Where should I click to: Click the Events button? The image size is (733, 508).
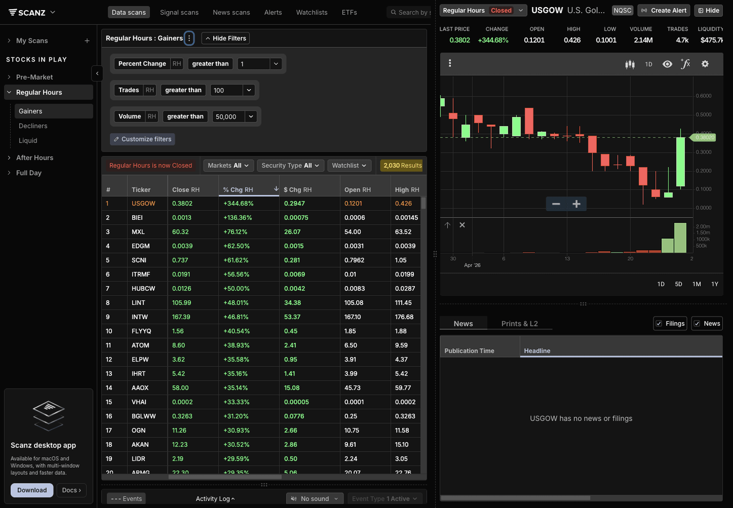pos(127,499)
